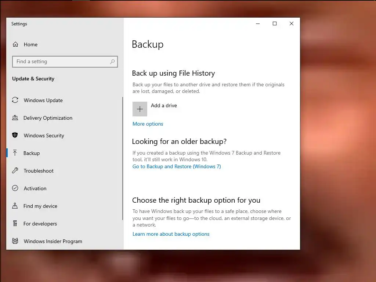Click Choose the right backup option heading

pos(196,200)
